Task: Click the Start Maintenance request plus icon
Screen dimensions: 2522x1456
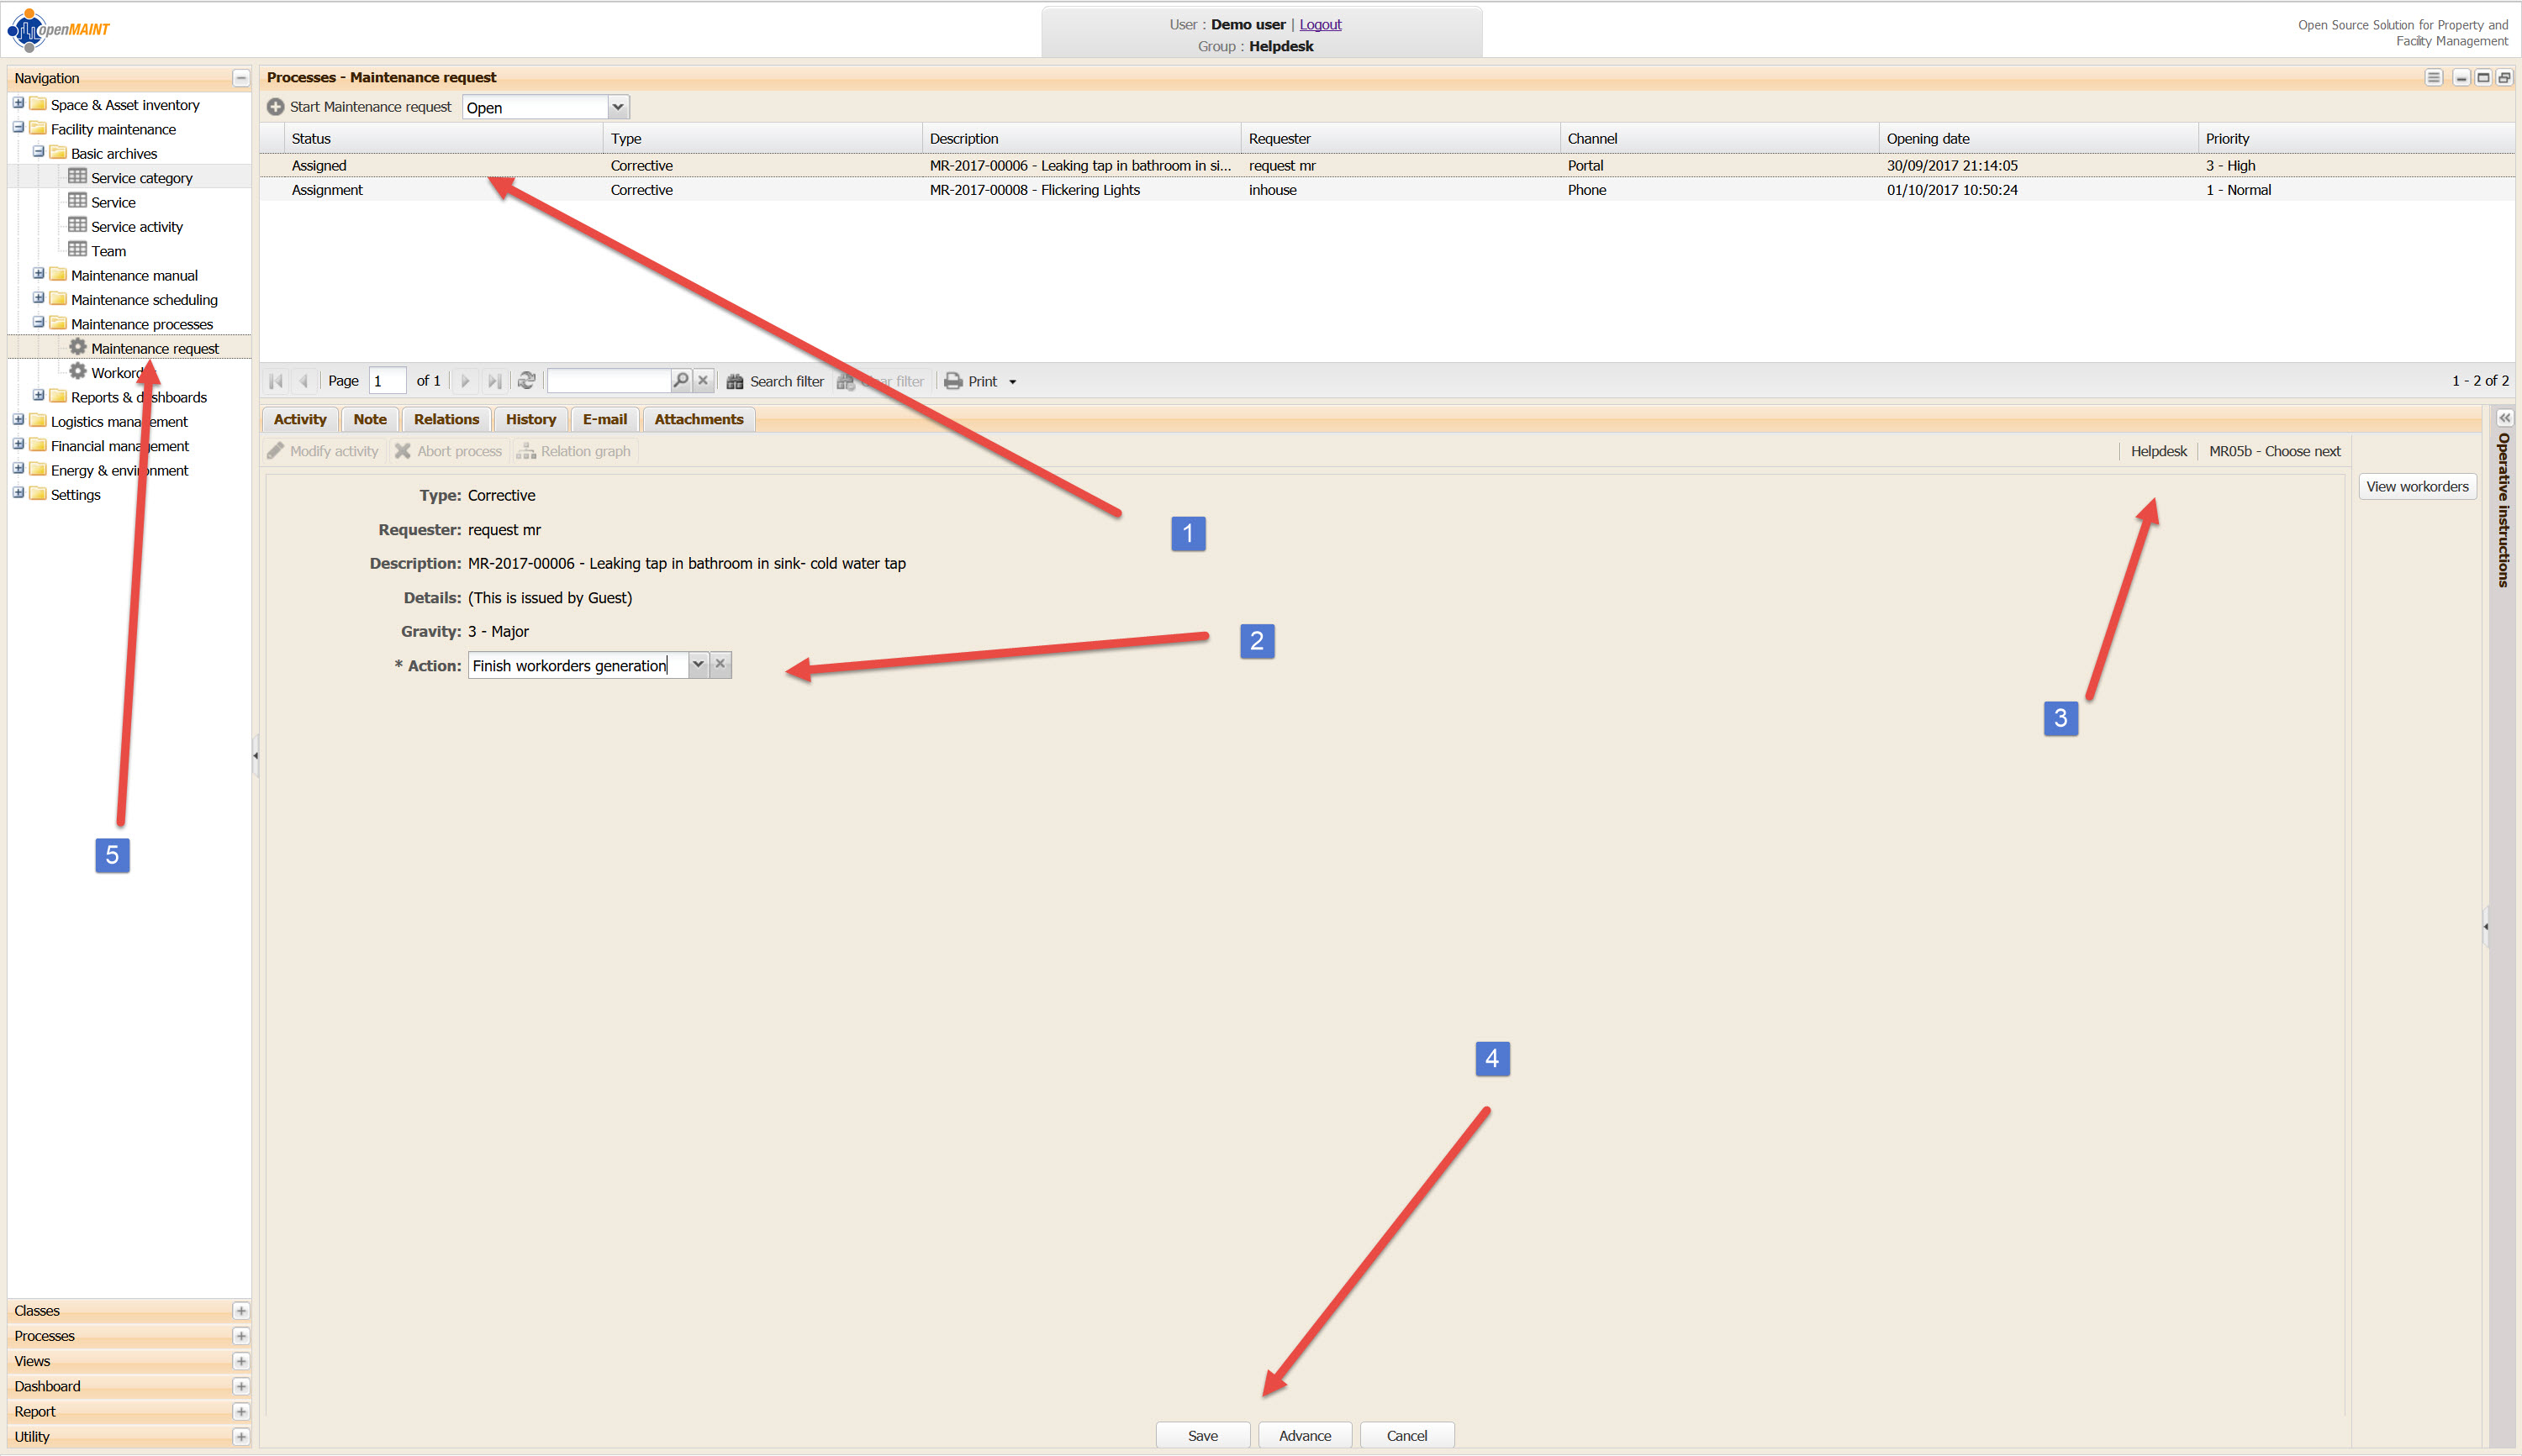Action: (x=275, y=107)
